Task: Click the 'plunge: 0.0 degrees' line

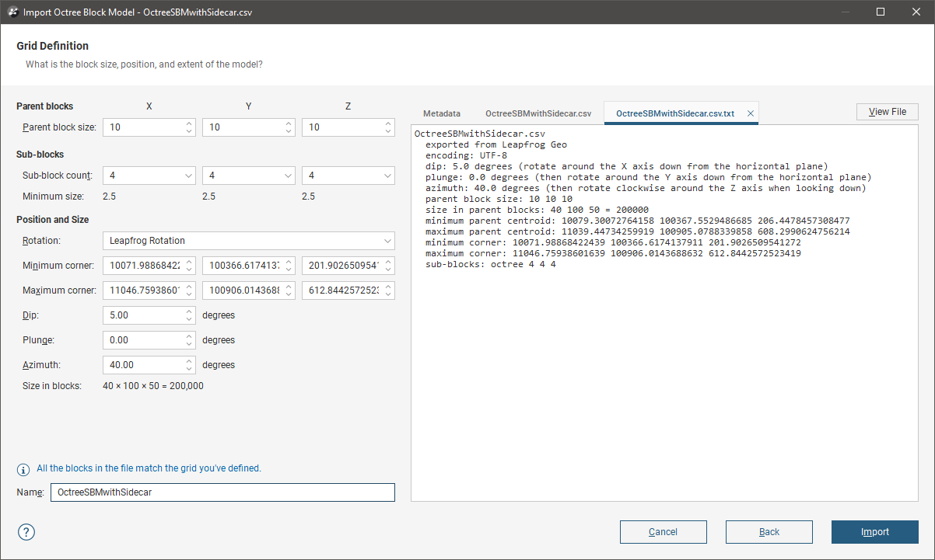Action: pyautogui.click(x=649, y=177)
